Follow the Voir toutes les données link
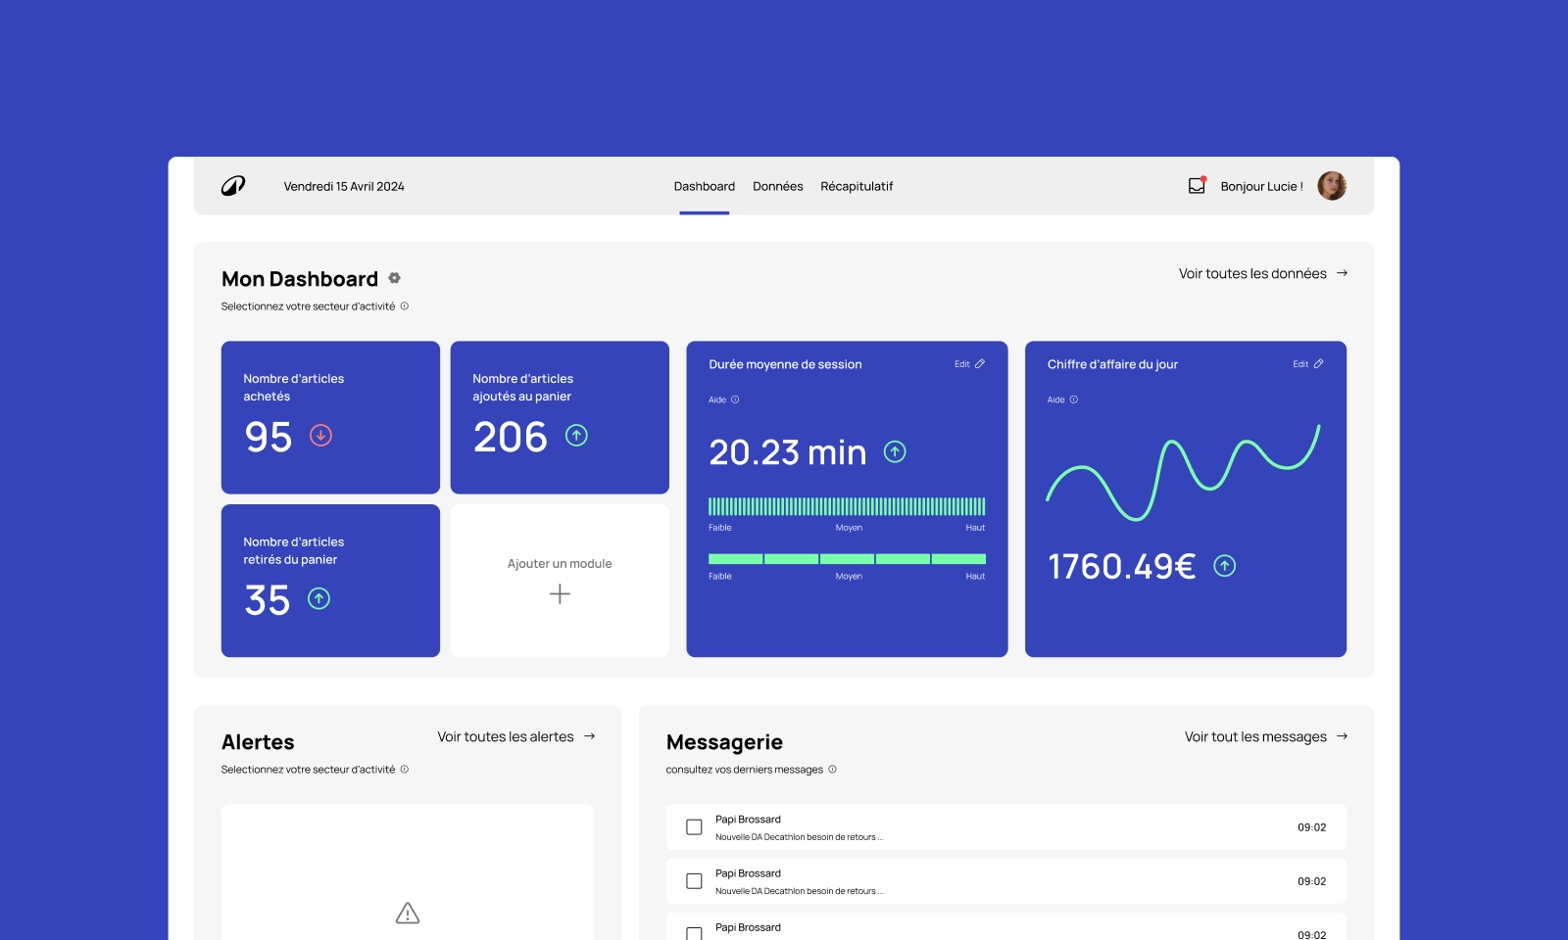1568x940 pixels. click(x=1252, y=273)
